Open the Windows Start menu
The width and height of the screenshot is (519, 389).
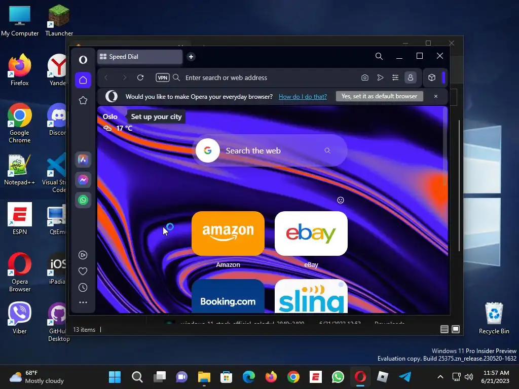[x=115, y=377]
